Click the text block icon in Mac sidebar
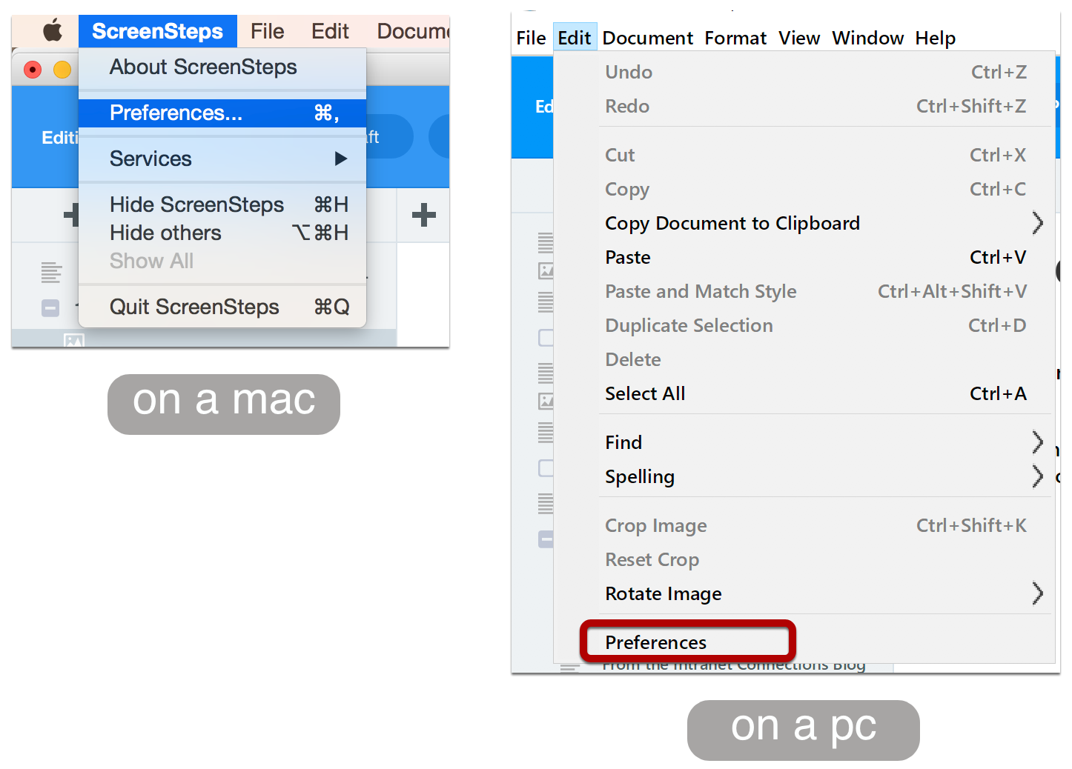The width and height of the screenshot is (1072, 769). tap(51, 273)
